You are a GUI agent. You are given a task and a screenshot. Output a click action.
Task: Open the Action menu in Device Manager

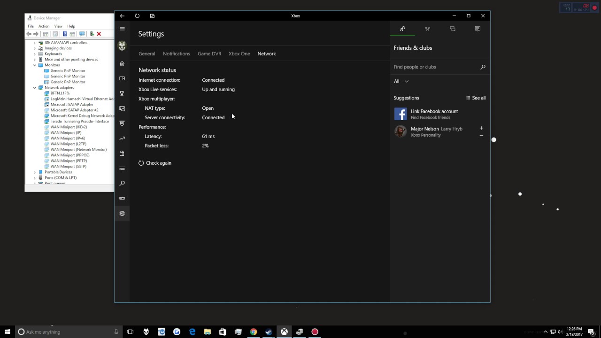pos(44,26)
